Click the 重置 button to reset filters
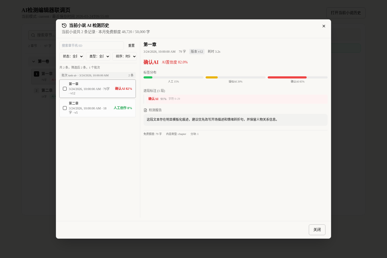Viewport: 387px width, 258px height. point(131,46)
